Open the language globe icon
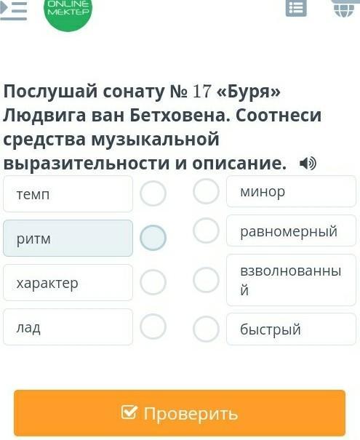The height and width of the screenshot is (440, 360). click(x=344, y=9)
